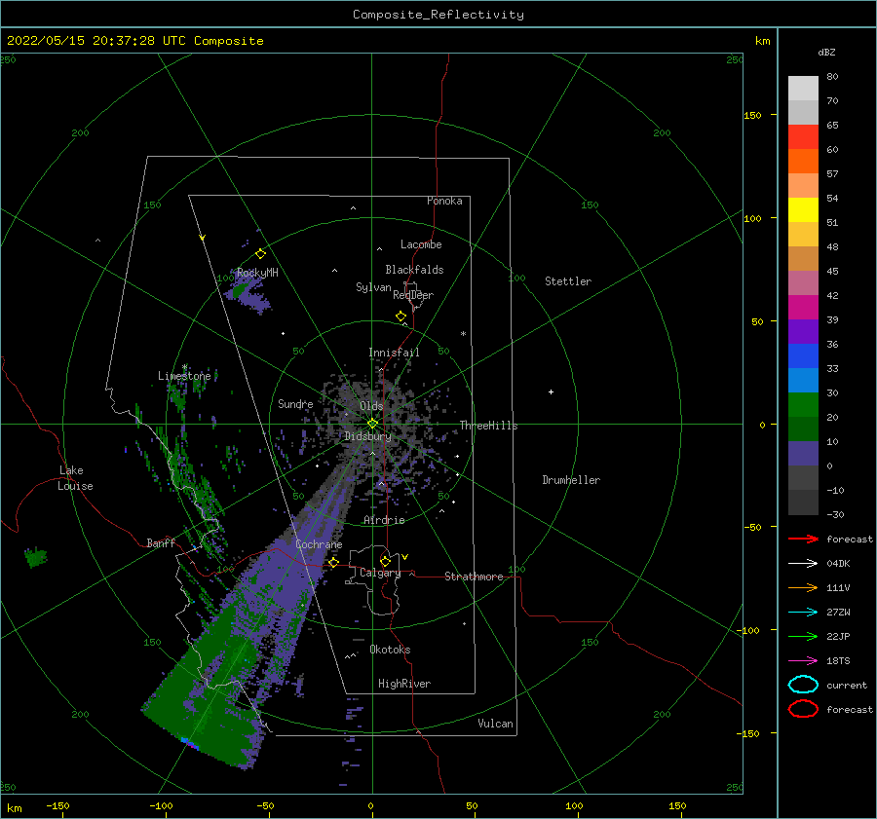The width and height of the screenshot is (877, 819).
Task: Click the red forecast ellipse icon
Action: (803, 709)
